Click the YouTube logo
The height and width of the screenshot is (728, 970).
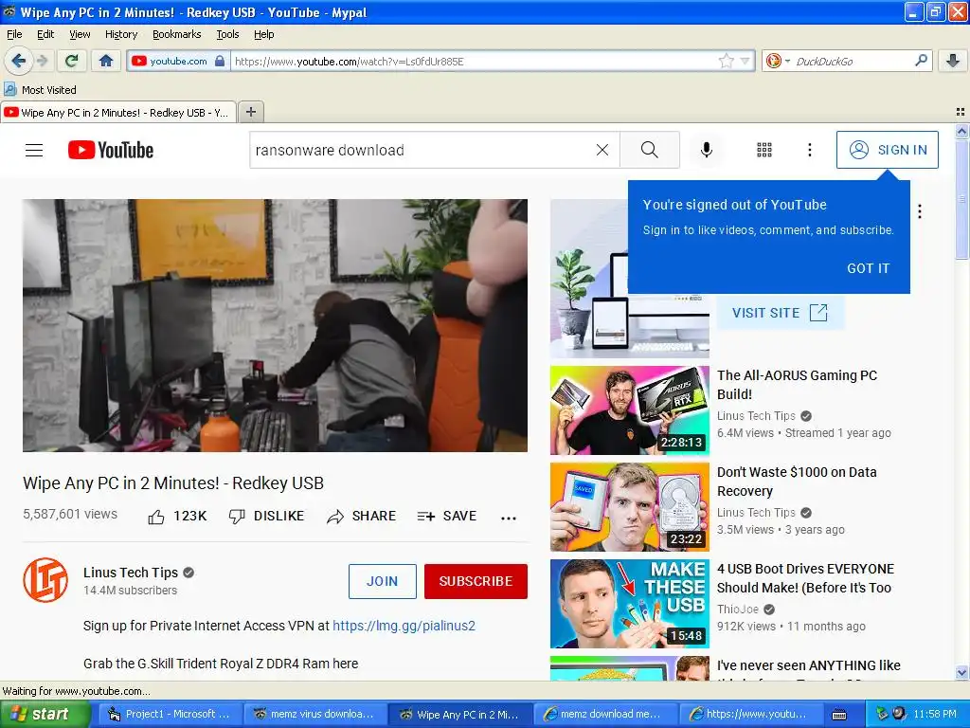111,150
